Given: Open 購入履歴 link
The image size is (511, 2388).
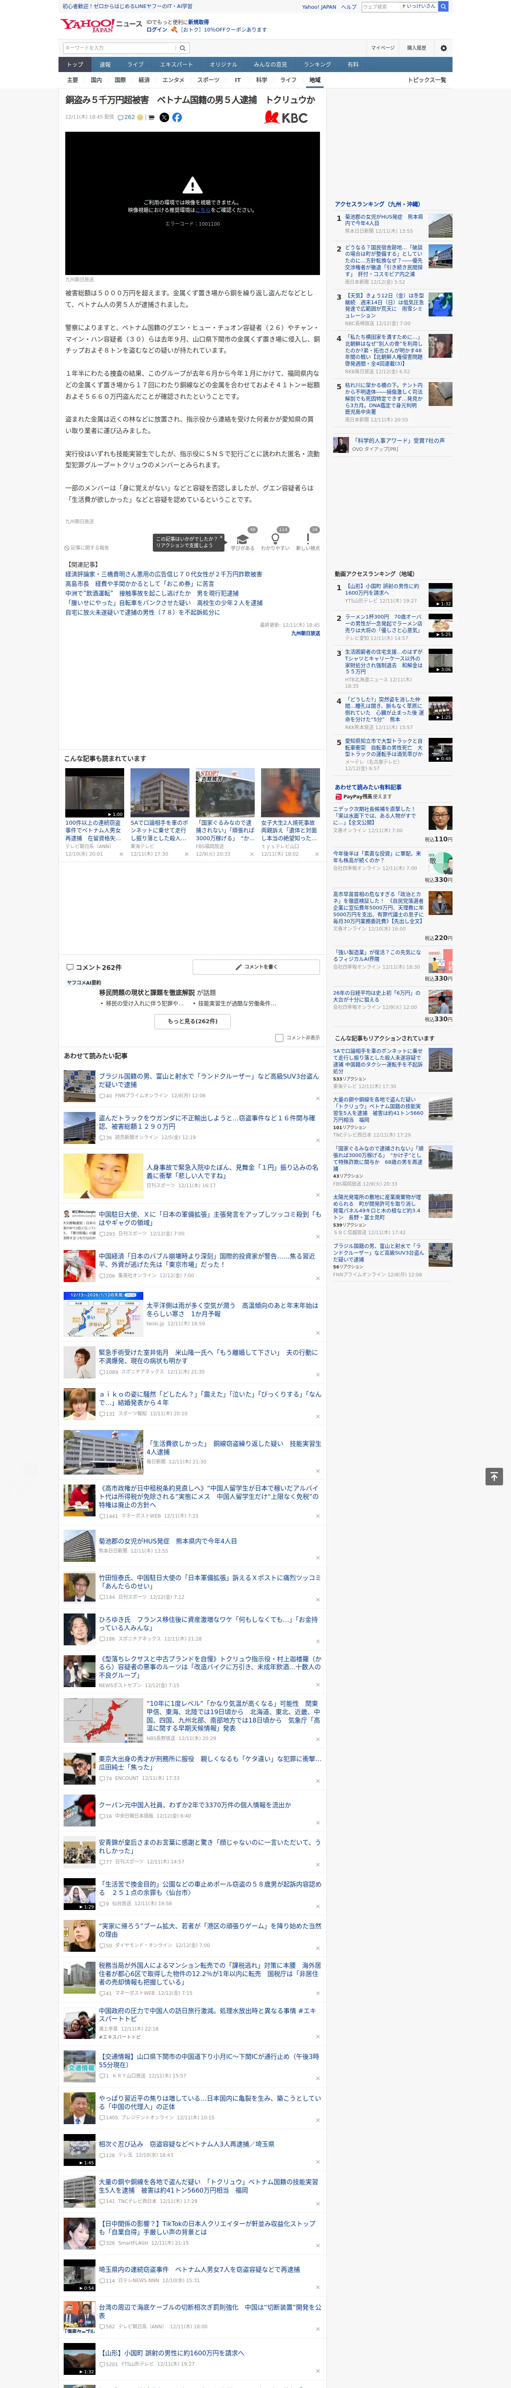Looking at the screenshot, I should coord(416,48).
